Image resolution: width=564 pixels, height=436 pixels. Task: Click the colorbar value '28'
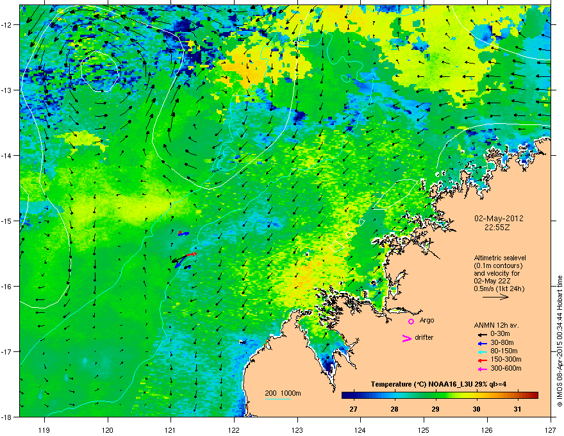395,409
